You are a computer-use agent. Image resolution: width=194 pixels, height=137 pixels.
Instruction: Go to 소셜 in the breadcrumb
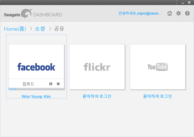point(40,29)
